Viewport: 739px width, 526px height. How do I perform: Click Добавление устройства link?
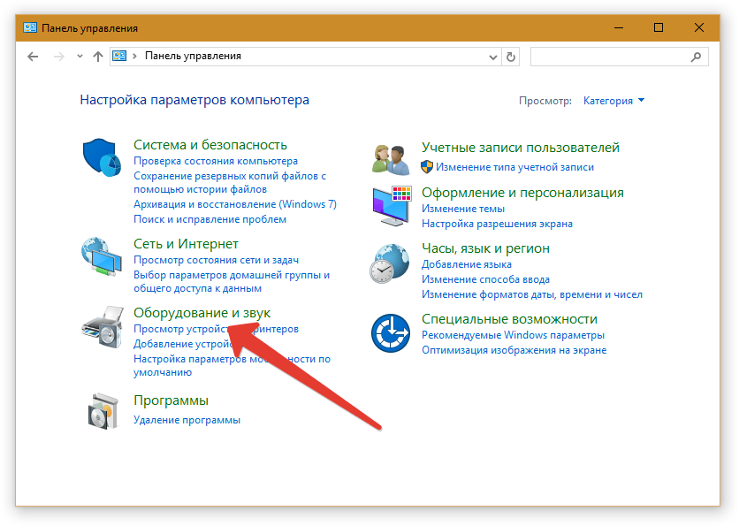183,344
